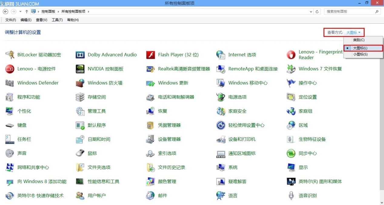Open the 颜色管理 link
This screenshot has width=384, height=205.
tap(167, 182)
